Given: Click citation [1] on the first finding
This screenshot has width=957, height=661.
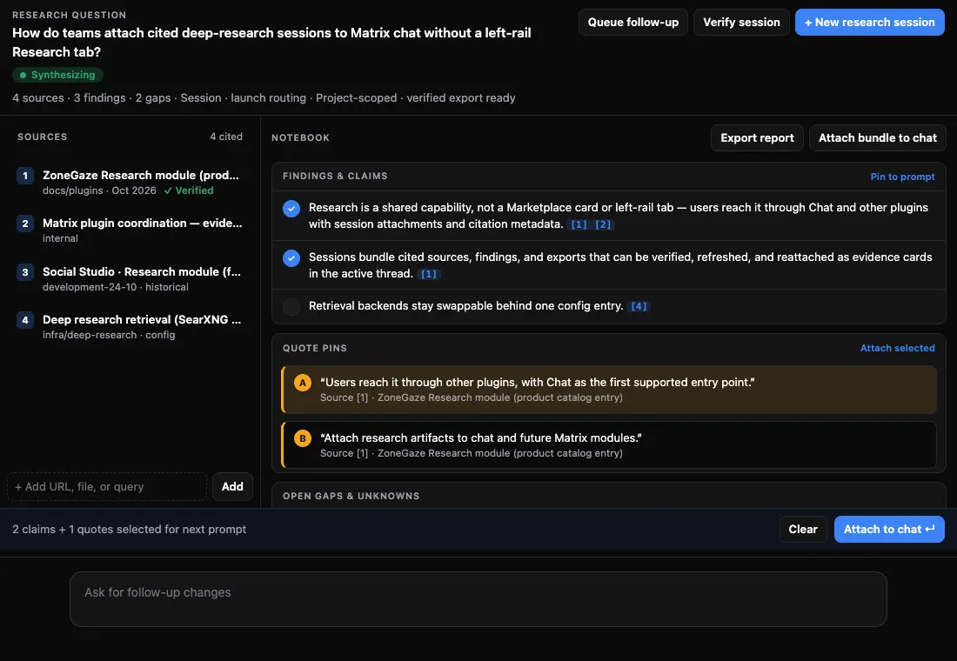Looking at the screenshot, I should pos(579,224).
